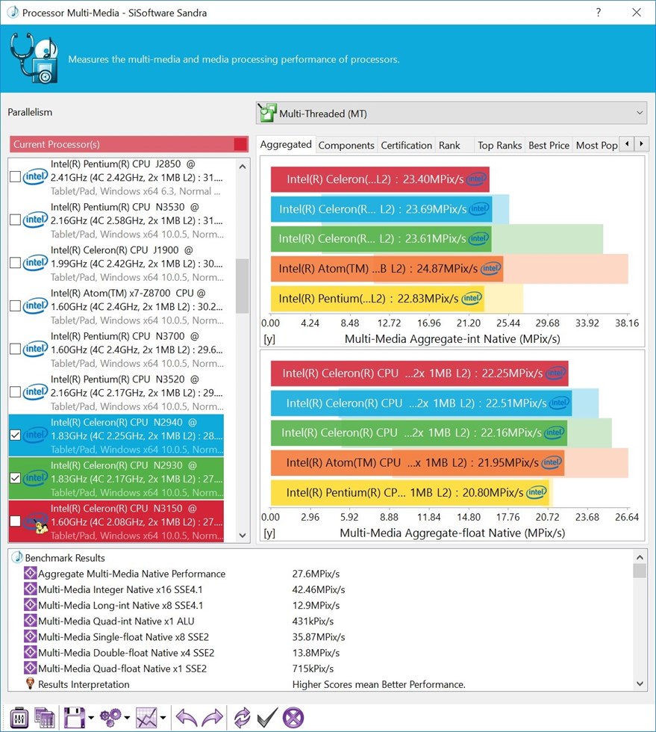This screenshot has width=656, height=732.
Task: Click the forward arrow icon
Action: pyautogui.click(x=212, y=718)
